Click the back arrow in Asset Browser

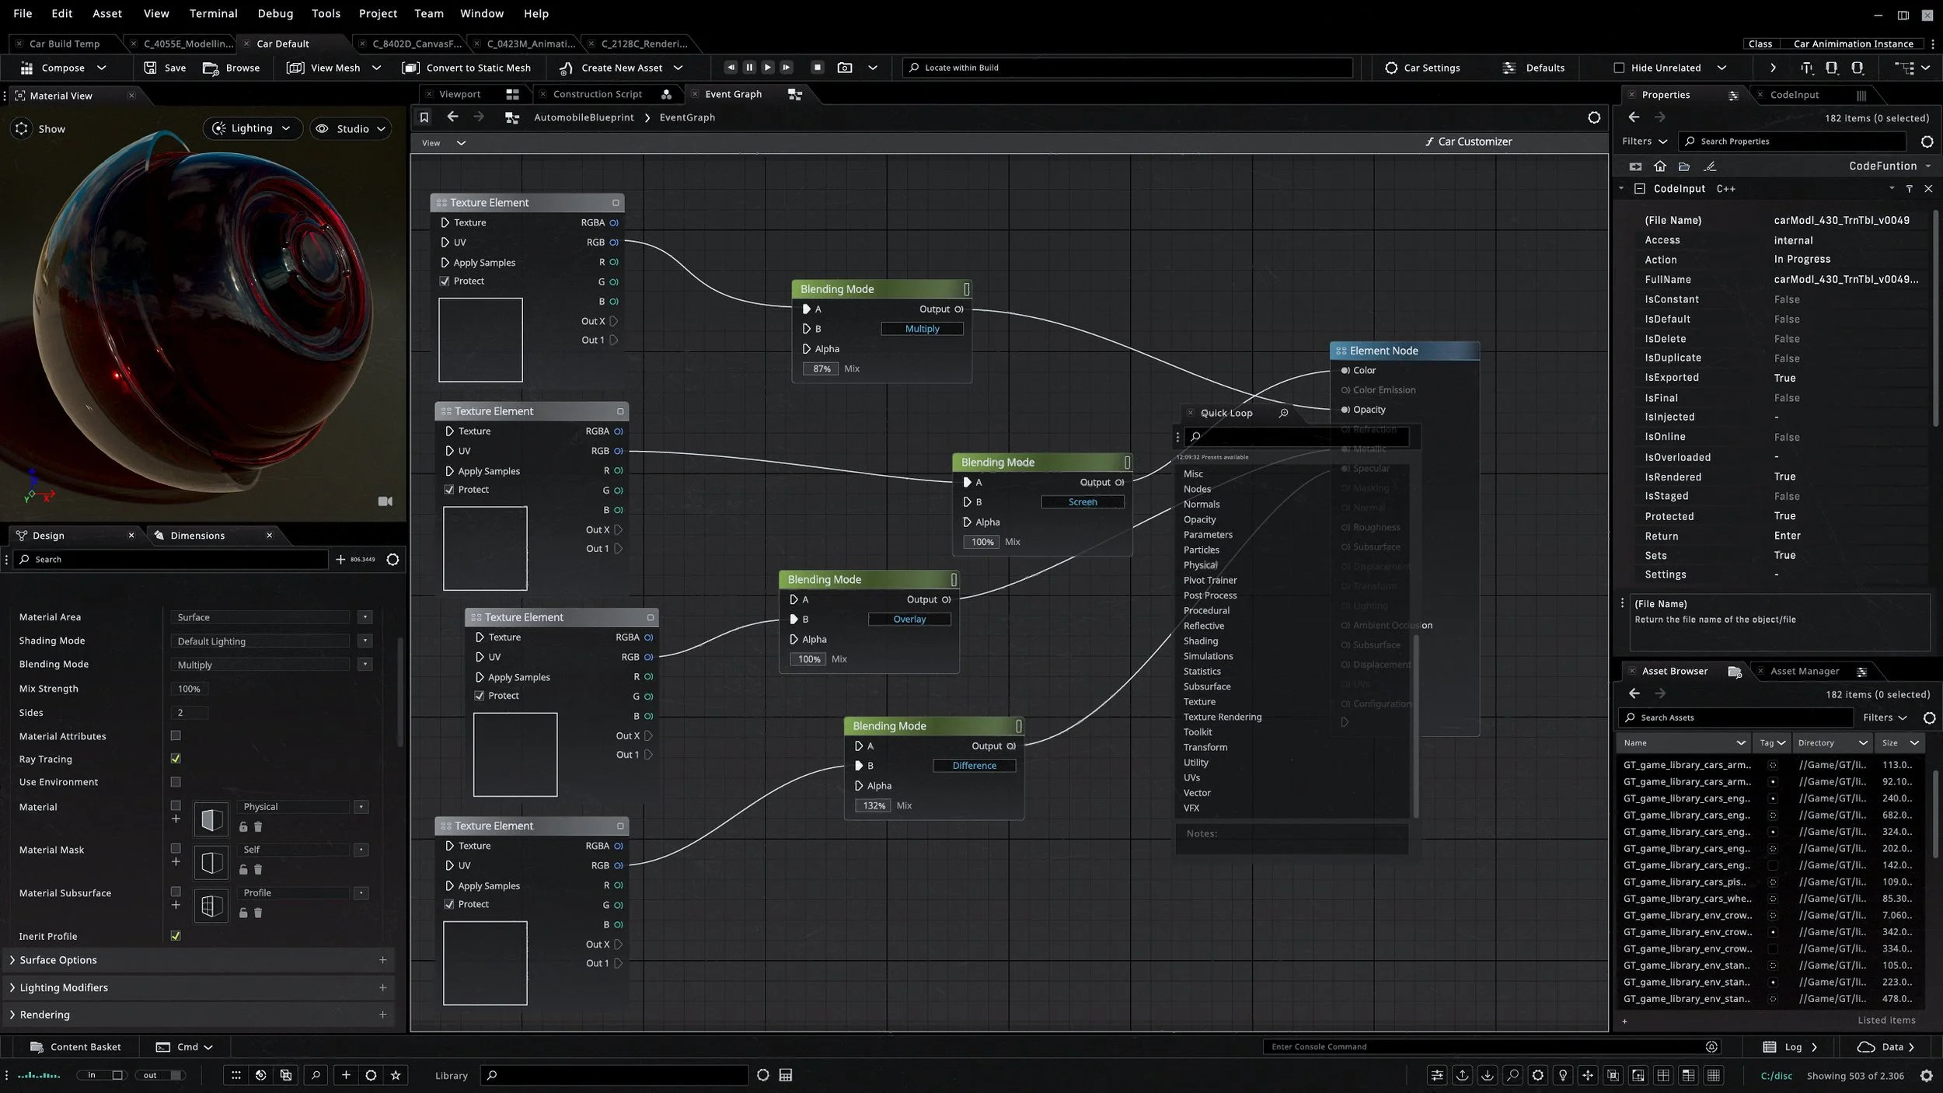[x=1634, y=694]
